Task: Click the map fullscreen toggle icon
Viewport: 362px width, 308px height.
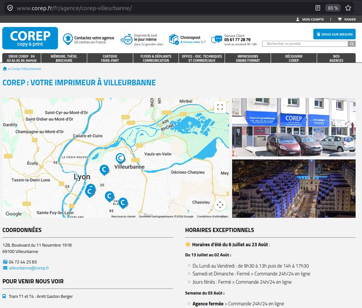Action: pyautogui.click(x=220, y=107)
